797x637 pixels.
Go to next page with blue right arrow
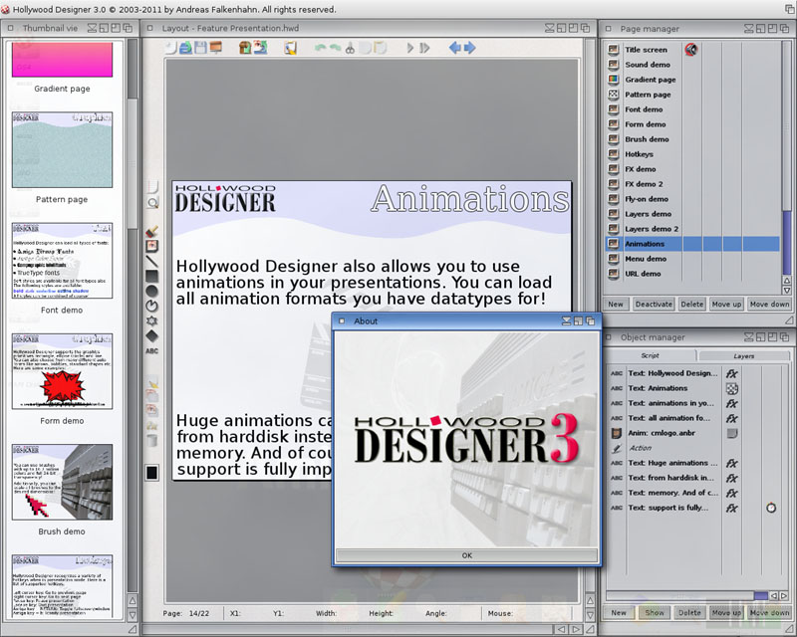[x=469, y=48]
